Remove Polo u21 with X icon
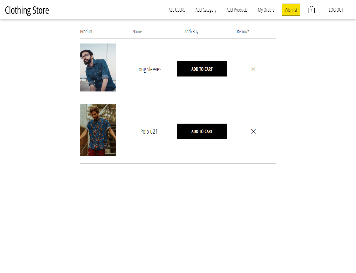This screenshot has height=273, width=356. point(253,131)
